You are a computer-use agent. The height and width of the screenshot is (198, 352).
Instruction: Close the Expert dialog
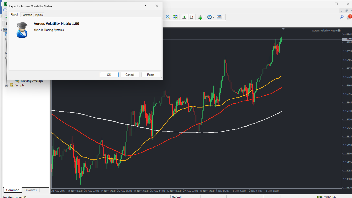pyautogui.click(x=157, y=6)
